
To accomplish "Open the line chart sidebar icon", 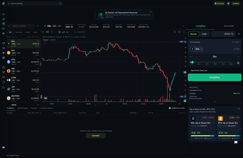I will [4, 29].
